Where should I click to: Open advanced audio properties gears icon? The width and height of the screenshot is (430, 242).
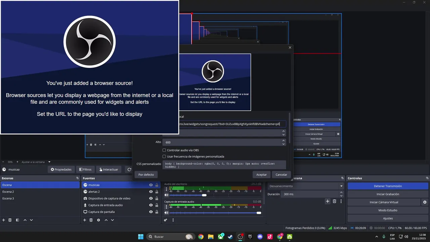coord(166,220)
